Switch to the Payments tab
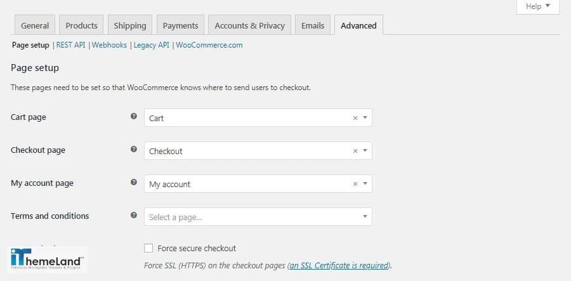 (180, 25)
